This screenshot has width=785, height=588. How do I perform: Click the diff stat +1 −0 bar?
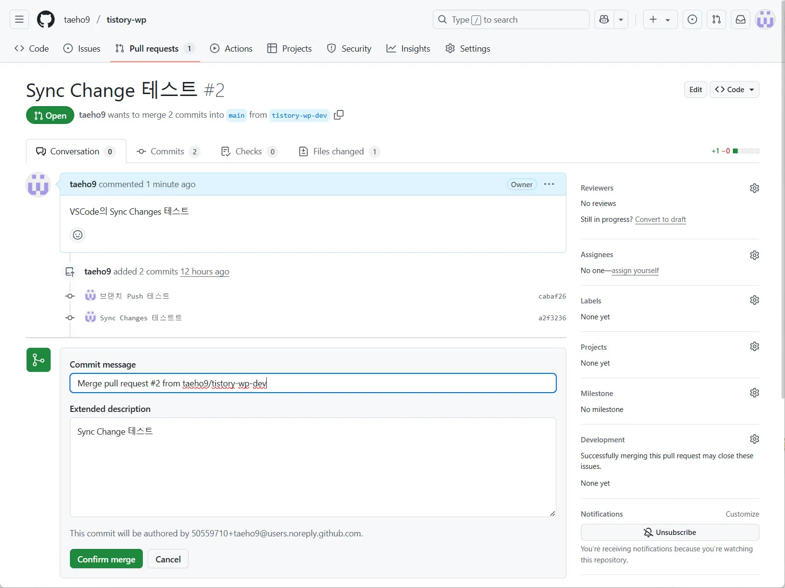pyautogui.click(x=735, y=151)
